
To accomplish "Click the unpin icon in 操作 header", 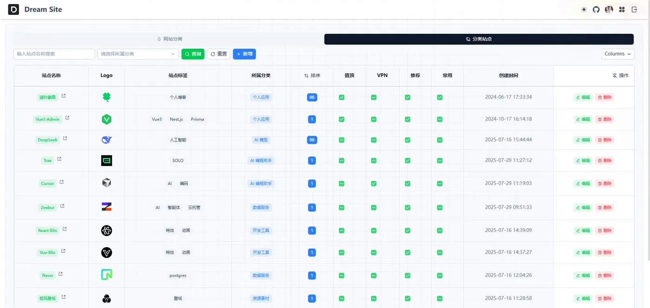I will pyautogui.click(x=615, y=75).
